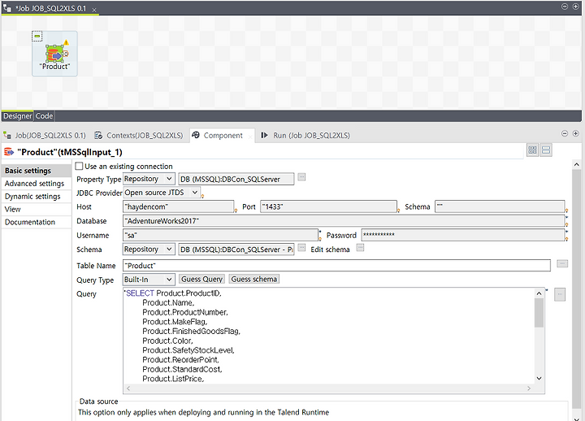Click the warning triangle on Product component
The width and height of the screenshot is (585, 421).
click(x=66, y=42)
